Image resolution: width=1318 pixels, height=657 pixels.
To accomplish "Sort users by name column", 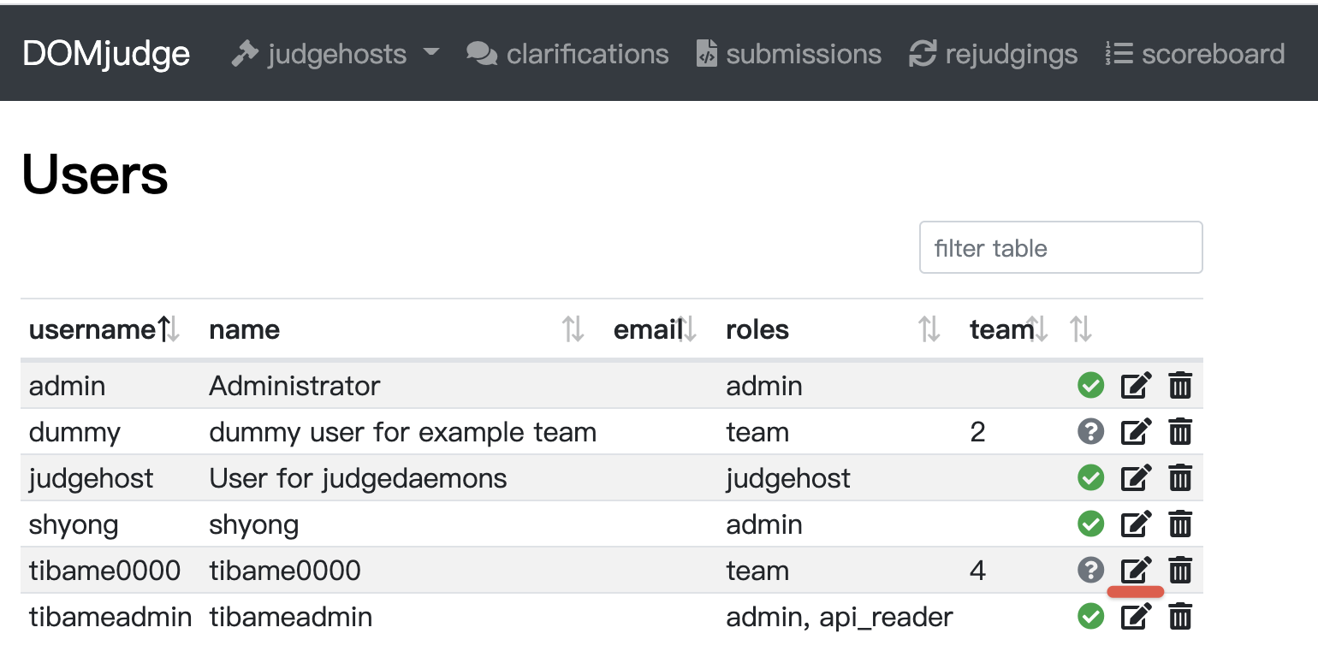I will [245, 329].
